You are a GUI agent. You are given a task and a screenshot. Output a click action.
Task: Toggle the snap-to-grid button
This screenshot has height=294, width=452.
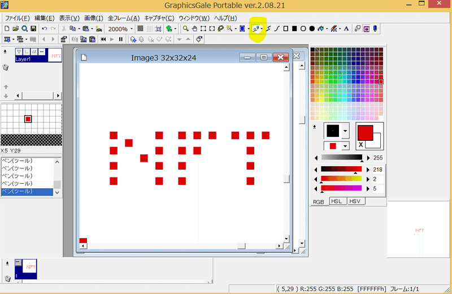158,29
